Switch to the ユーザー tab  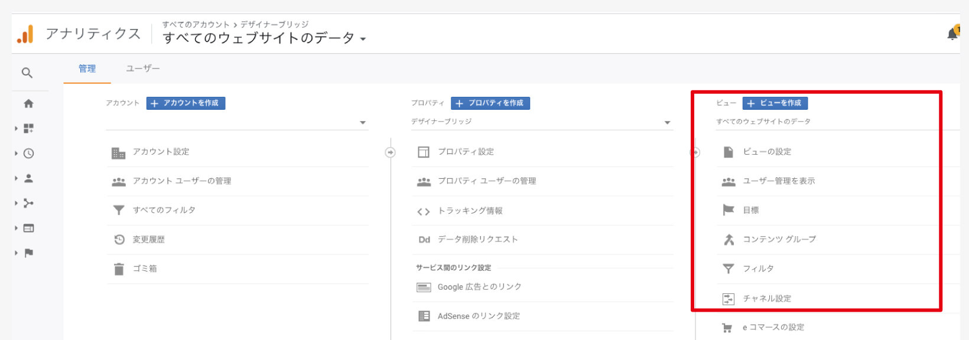[142, 68]
